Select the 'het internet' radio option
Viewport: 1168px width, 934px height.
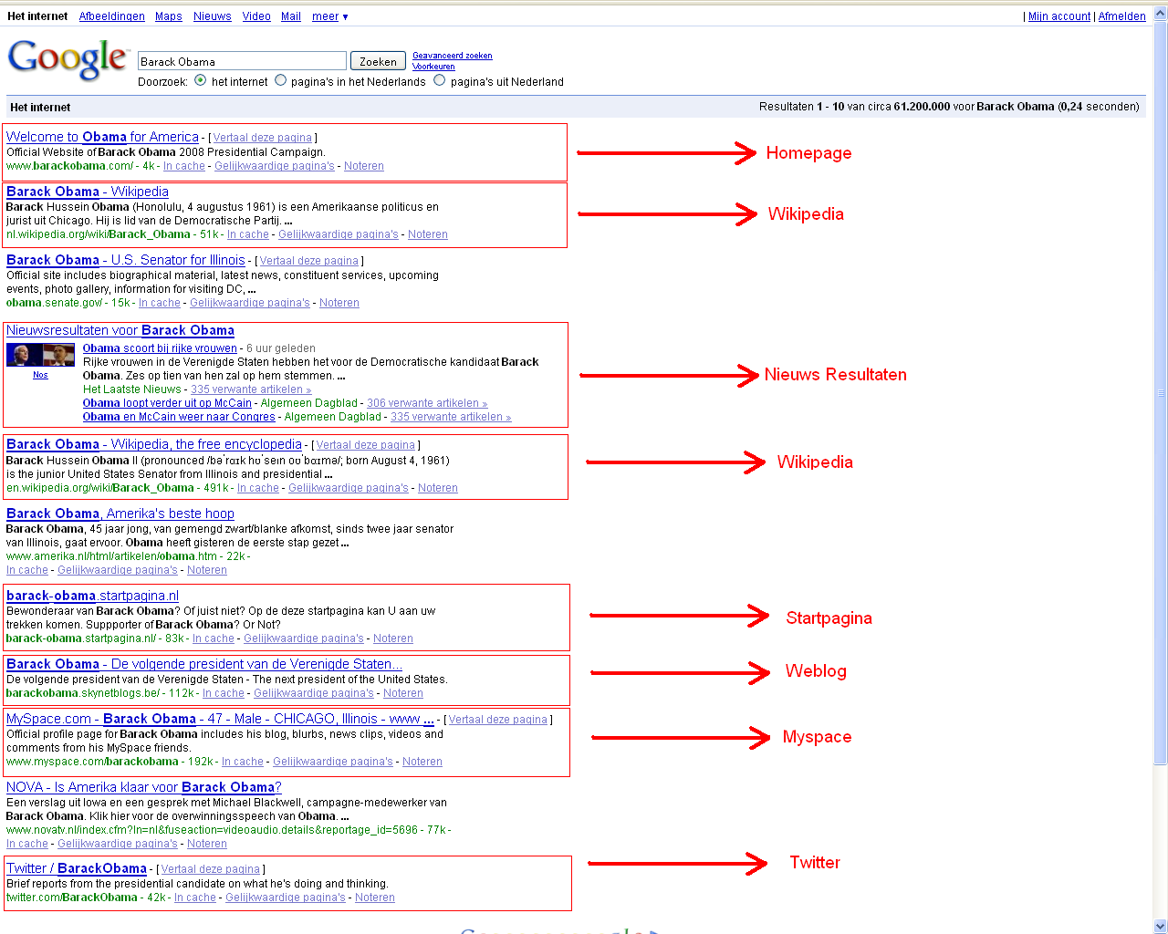click(x=200, y=80)
